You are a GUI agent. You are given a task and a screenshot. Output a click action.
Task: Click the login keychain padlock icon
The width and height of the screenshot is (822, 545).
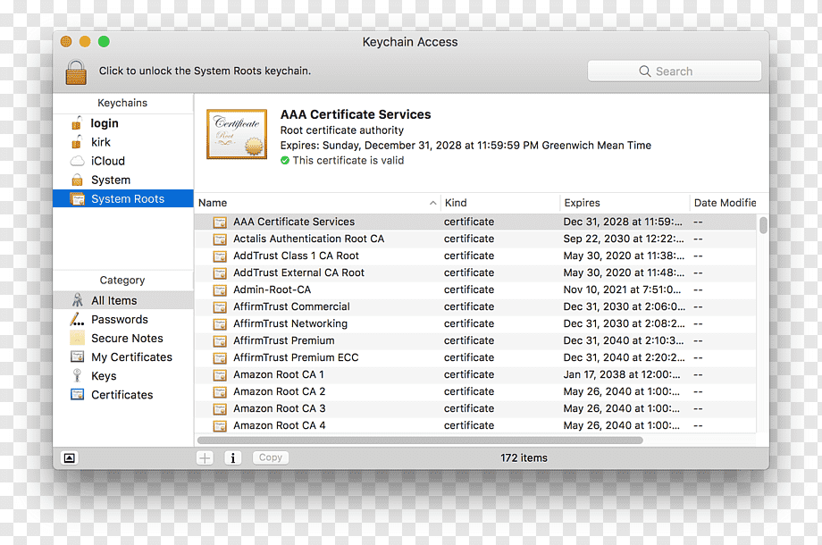(77, 123)
